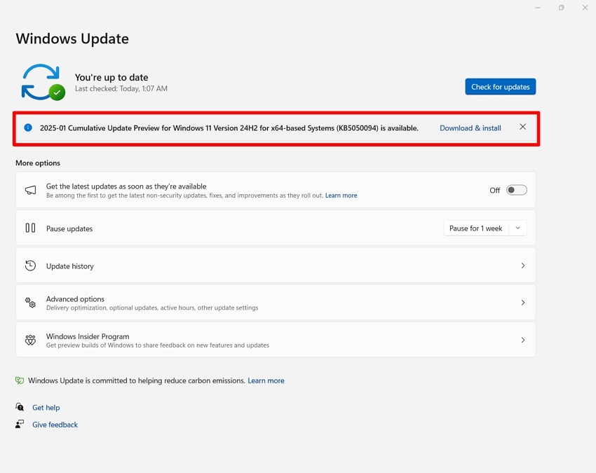
Task: Click the gear icon next to Advanced options
Action: point(29,302)
